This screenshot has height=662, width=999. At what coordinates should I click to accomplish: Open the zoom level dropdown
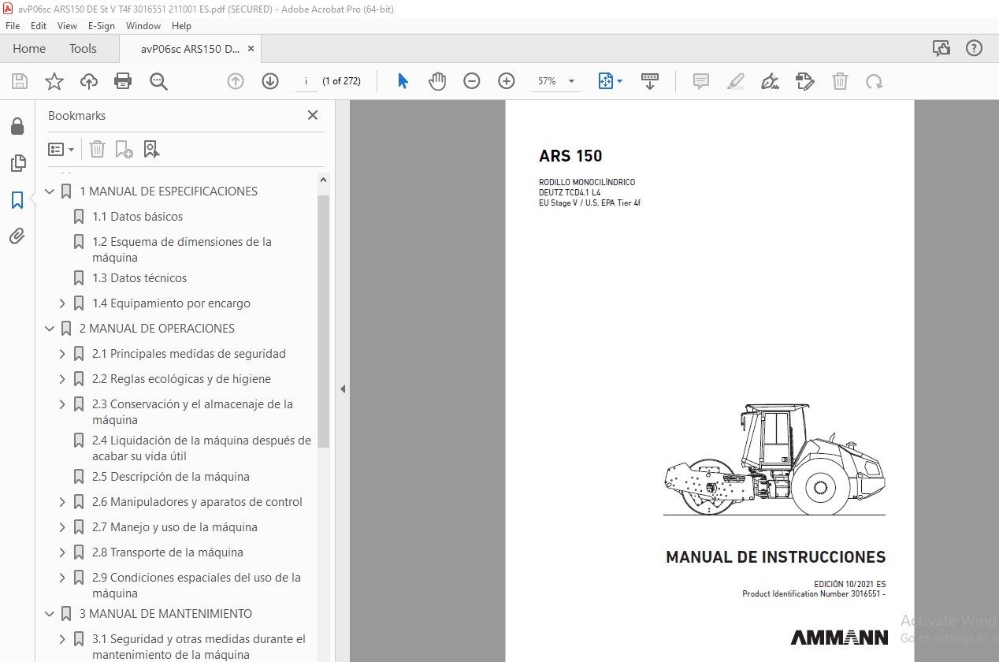point(571,81)
